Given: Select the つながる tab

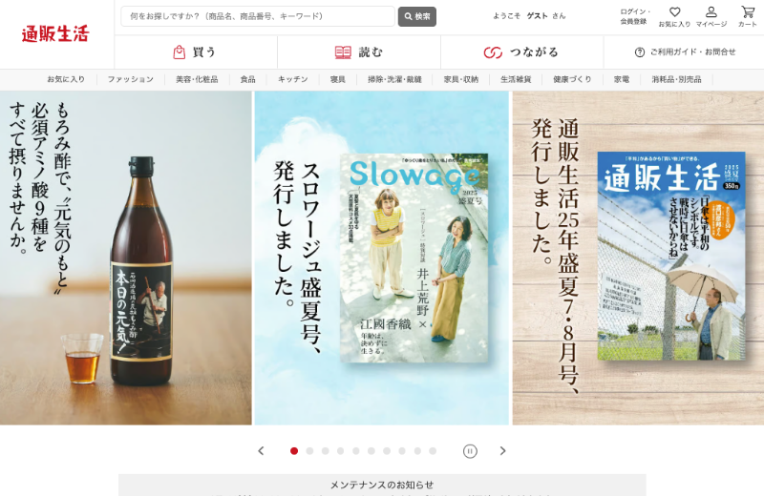Looking at the screenshot, I should pos(521,52).
